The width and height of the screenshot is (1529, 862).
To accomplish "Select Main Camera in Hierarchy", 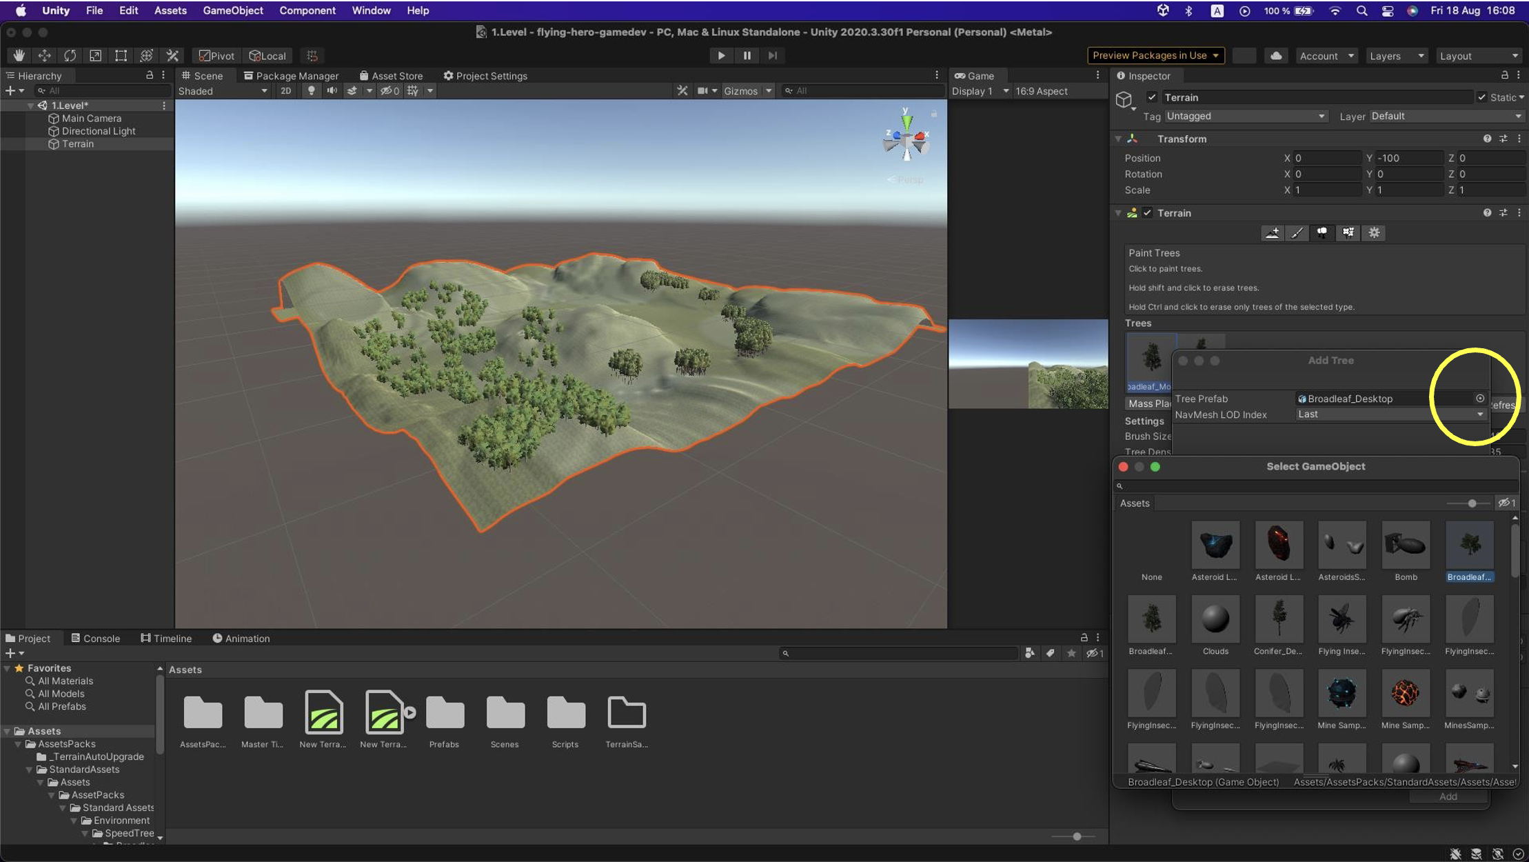I will coord(91,118).
